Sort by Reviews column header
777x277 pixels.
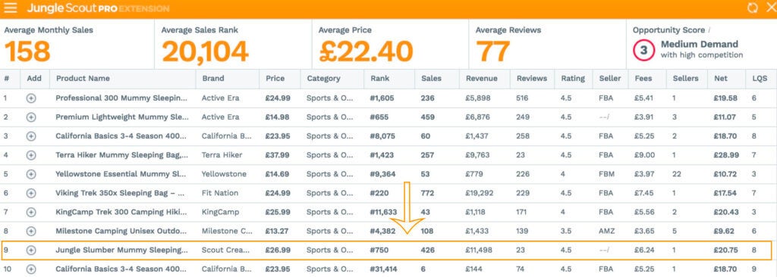coord(532,78)
